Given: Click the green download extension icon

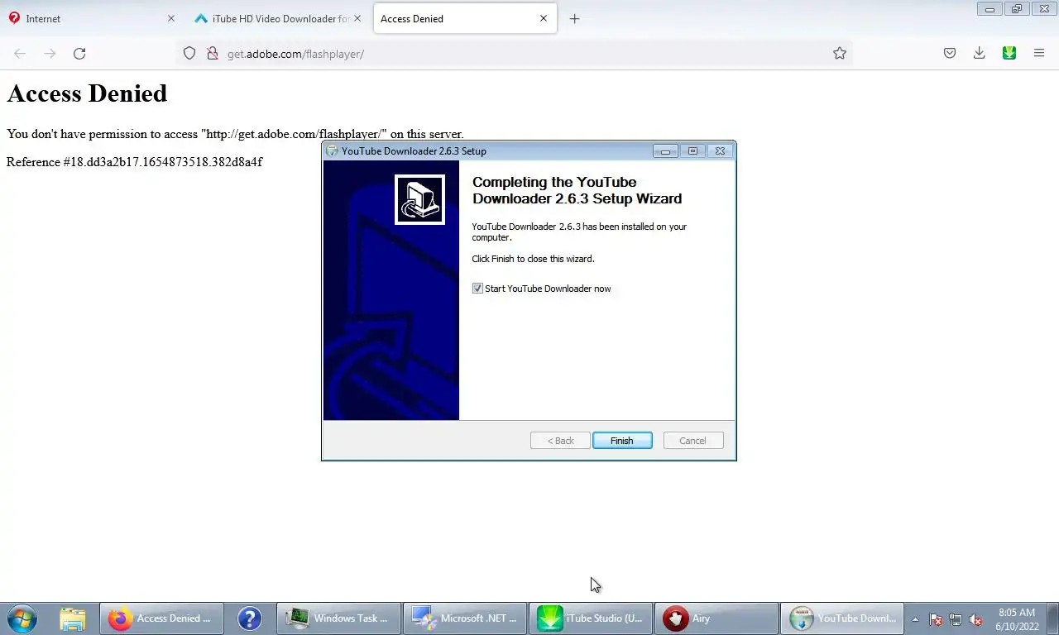Looking at the screenshot, I should 1009,54.
